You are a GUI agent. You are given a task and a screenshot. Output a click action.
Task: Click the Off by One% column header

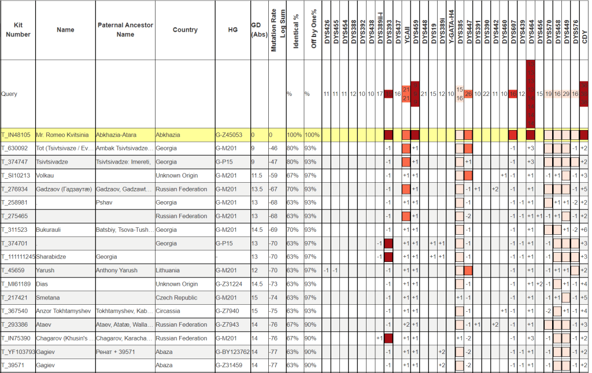[x=314, y=30]
